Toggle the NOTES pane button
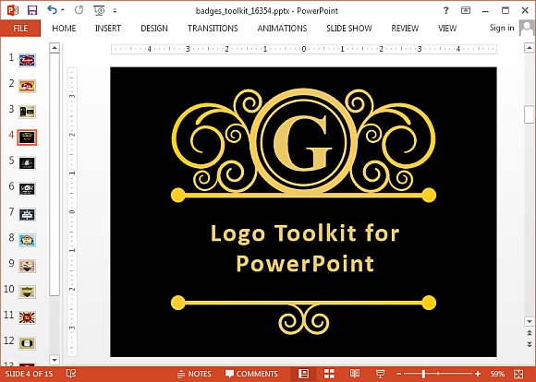536x382 pixels. 194,374
